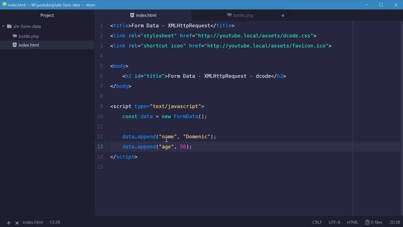Click the index.html file icon in tree
The image size is (403, 227).
[14, 45]
